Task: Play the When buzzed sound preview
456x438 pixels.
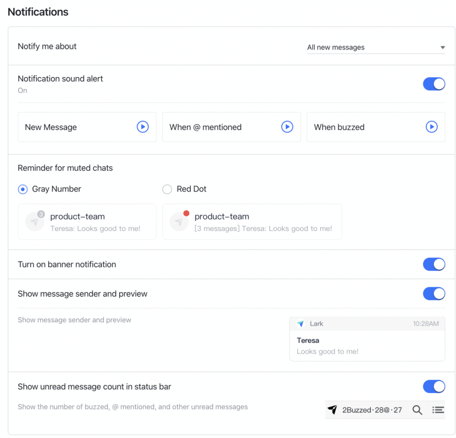Action: click(x=432, y=127)
